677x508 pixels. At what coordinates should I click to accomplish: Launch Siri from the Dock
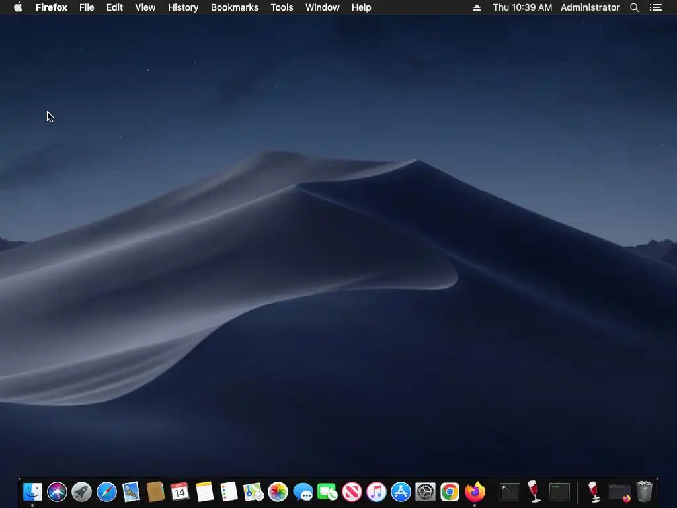pyautogui.click(x=57, y=491)
